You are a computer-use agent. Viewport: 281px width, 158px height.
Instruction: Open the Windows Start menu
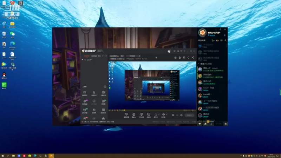point(2,156)
